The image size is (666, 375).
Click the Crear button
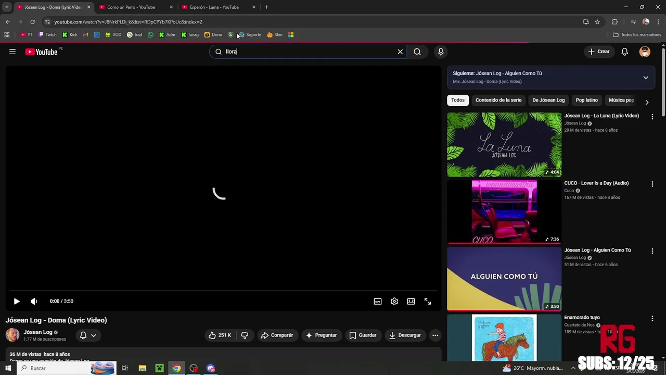[x=599, y=52]
